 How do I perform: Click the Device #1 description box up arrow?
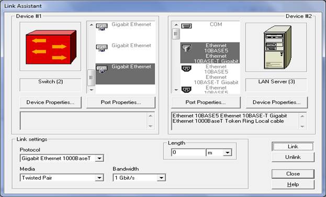[151, 116]
